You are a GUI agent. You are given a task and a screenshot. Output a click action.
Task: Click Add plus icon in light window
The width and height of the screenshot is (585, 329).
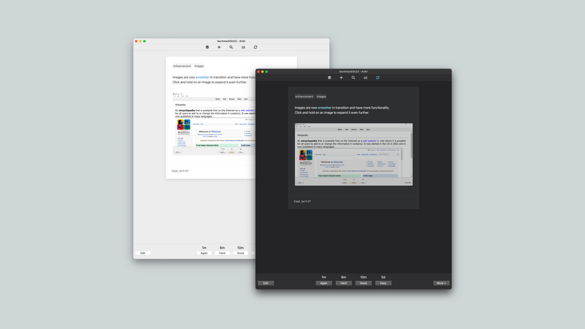(x=219, y=47)
